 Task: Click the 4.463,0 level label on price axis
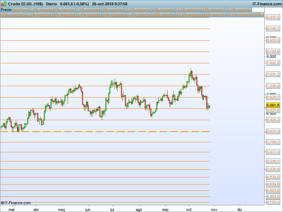point(273,190)
